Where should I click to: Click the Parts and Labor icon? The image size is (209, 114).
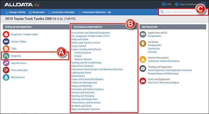(x=6, y=70)
